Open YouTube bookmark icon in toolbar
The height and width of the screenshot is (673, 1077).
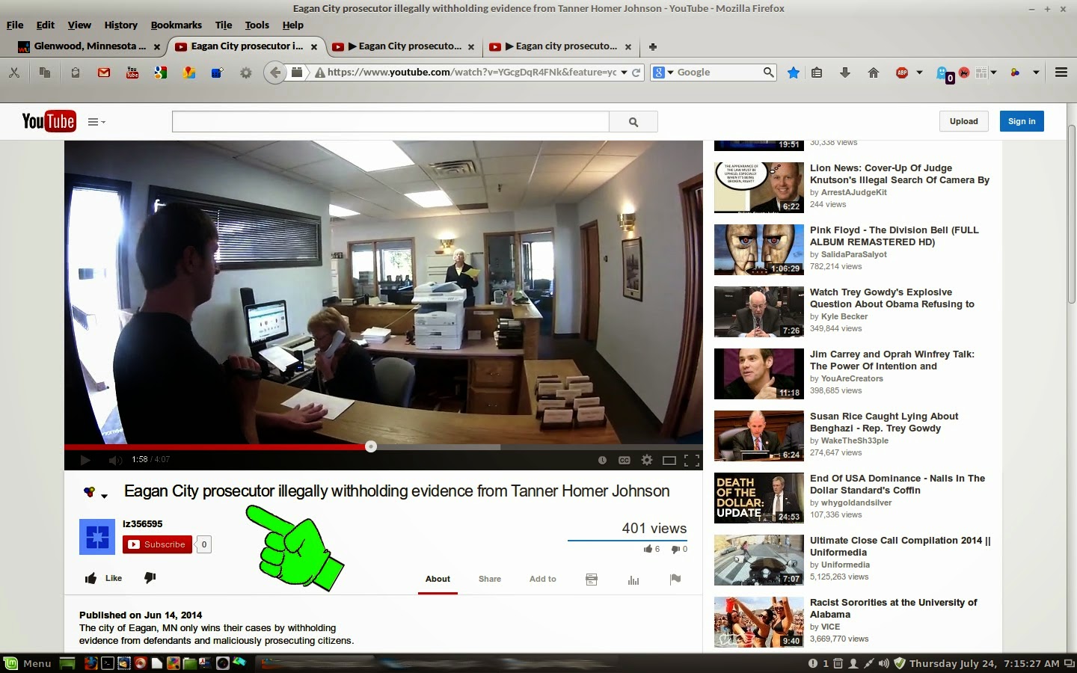[132, 73]
